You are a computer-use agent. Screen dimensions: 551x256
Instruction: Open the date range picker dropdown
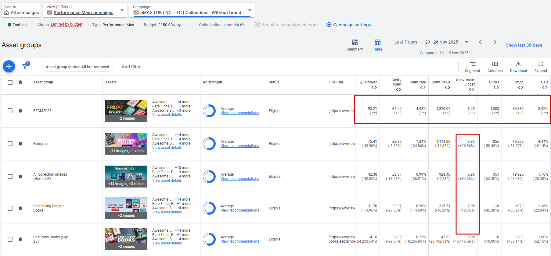(x=446, y=42)
